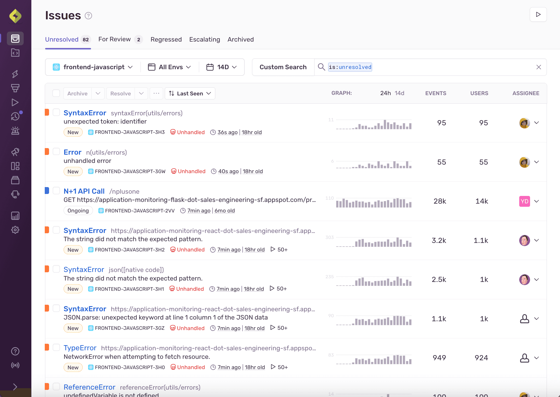The height and width of the screenshot is (397, 560).
Task: Switch to the Regressed tab
Action: click(166, 39)
